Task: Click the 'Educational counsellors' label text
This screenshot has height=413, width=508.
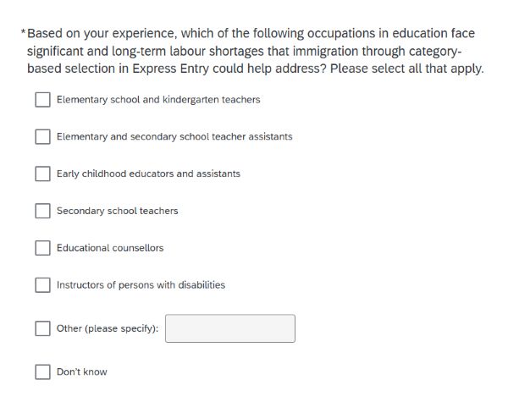Action: click(x=110, y=248)
